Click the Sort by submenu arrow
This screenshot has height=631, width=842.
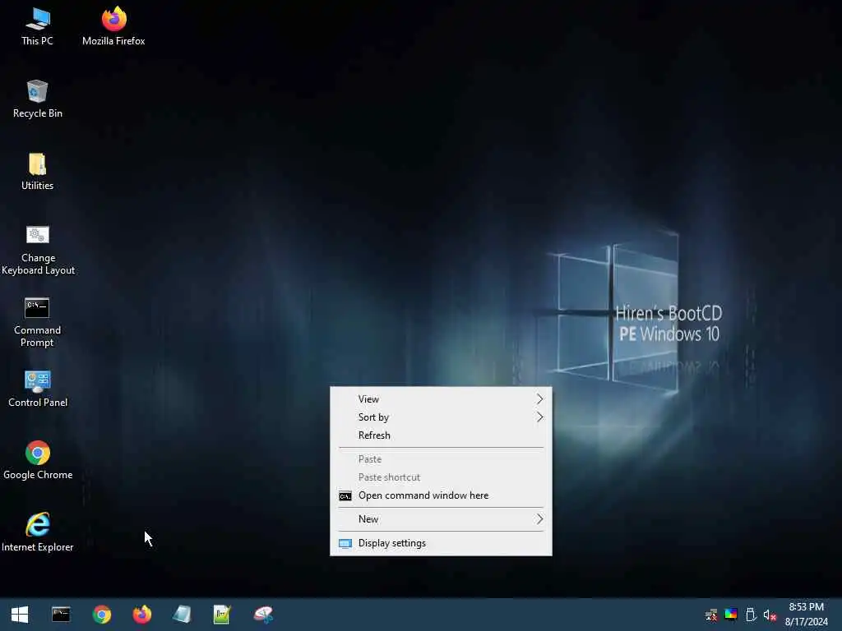coord(539,417)
